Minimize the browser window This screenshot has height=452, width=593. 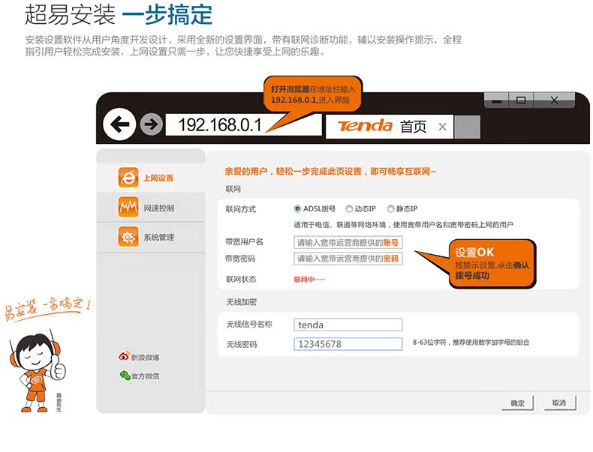pos(497,100)
